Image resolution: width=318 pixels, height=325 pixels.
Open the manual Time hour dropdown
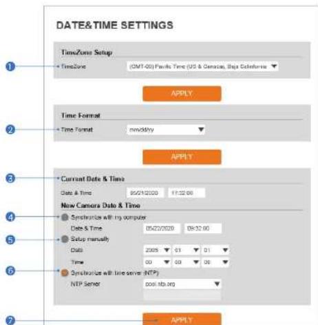157,262
